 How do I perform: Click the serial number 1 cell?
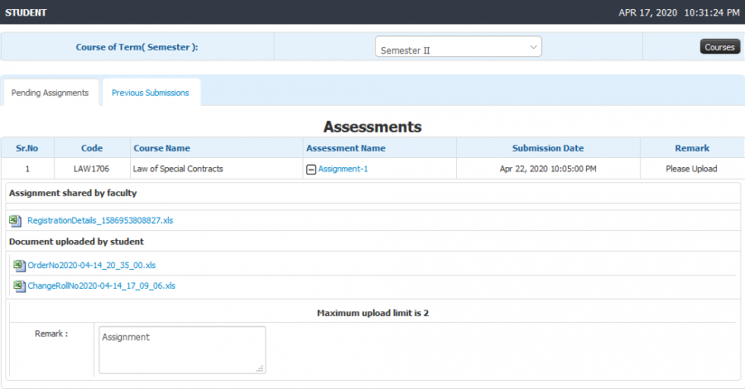coord(27,169)
